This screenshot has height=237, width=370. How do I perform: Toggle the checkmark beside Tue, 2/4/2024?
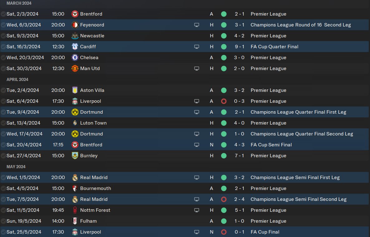pos(3,90)
